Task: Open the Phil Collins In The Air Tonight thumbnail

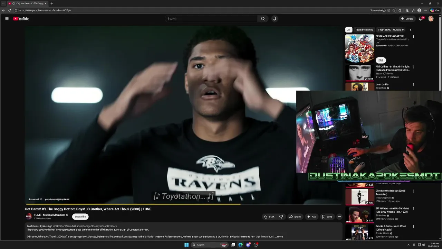Action: pos(360,73)
